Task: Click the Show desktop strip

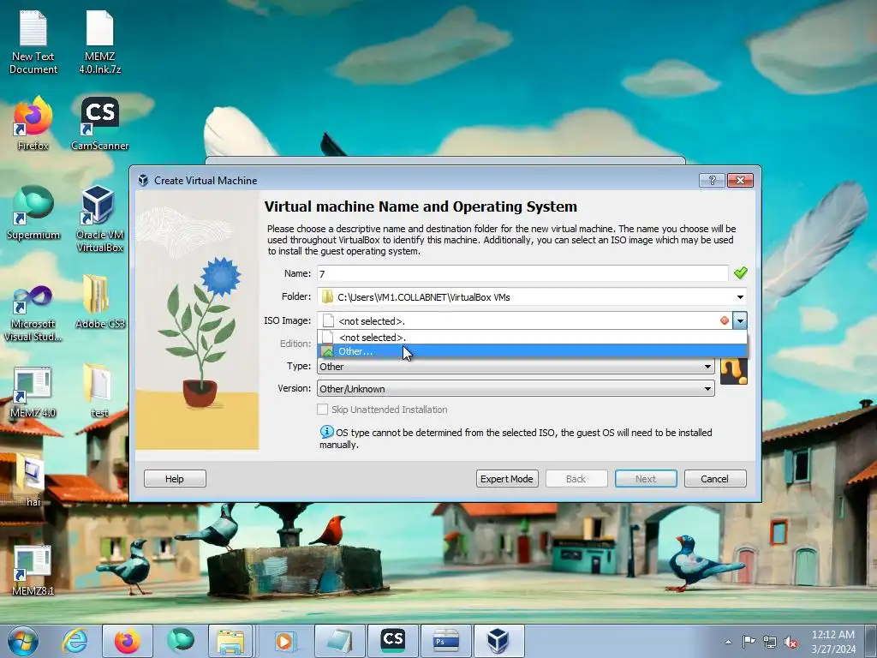Action: pos(871,641)
